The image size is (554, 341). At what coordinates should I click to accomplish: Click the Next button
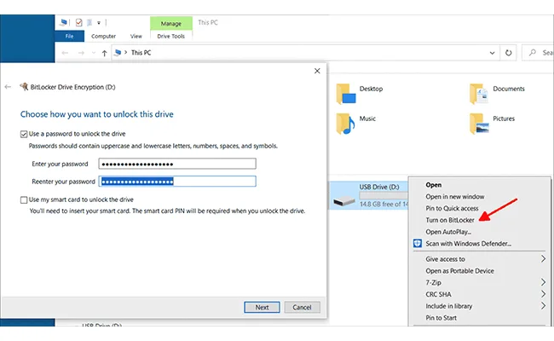pos(262,307)
